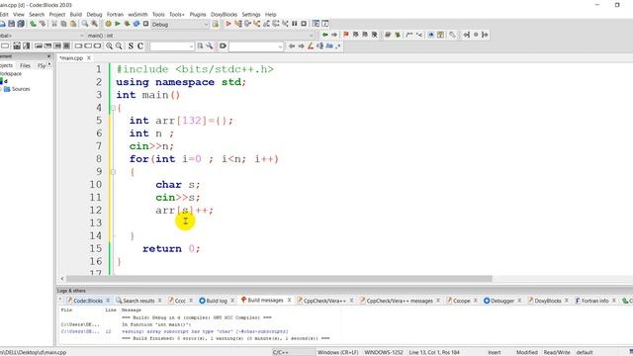This screenshot has height=356, width=633.
Task: Click the Jump forward arrow icon
Action: click(334, 36)
